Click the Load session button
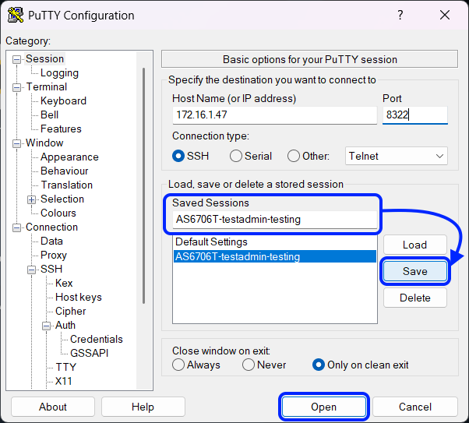469x423 pixels. 415,245
